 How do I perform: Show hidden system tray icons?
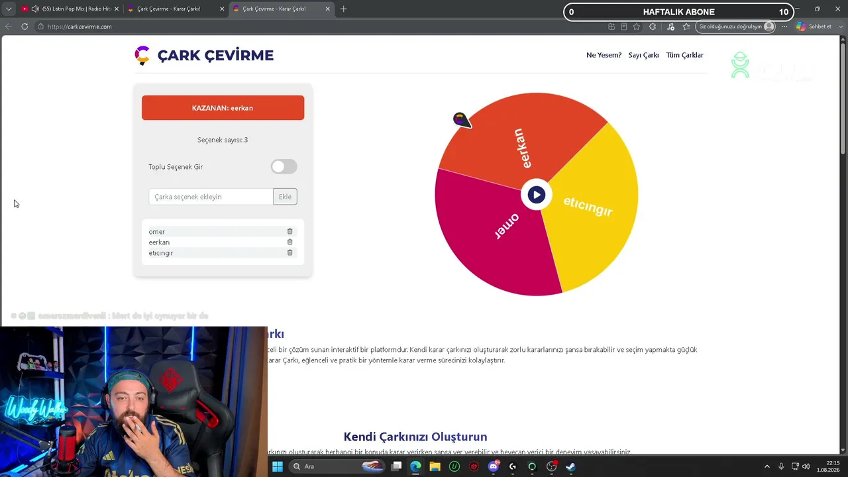[767, 466]
